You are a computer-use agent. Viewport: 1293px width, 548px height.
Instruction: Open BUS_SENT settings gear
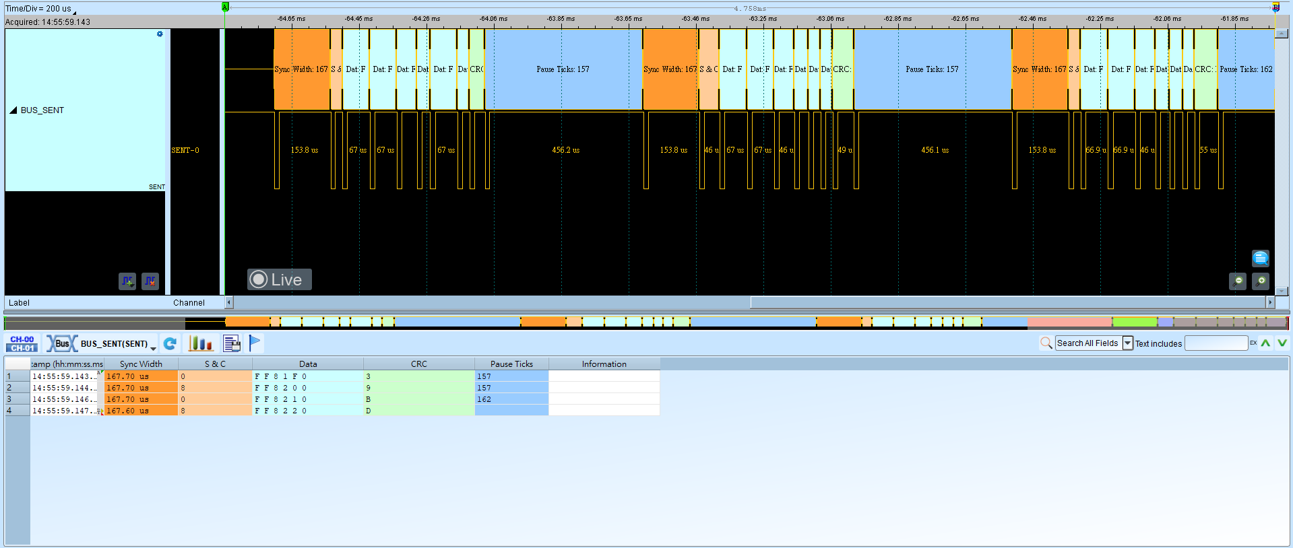pyautogui.click(x=160, y=34)
